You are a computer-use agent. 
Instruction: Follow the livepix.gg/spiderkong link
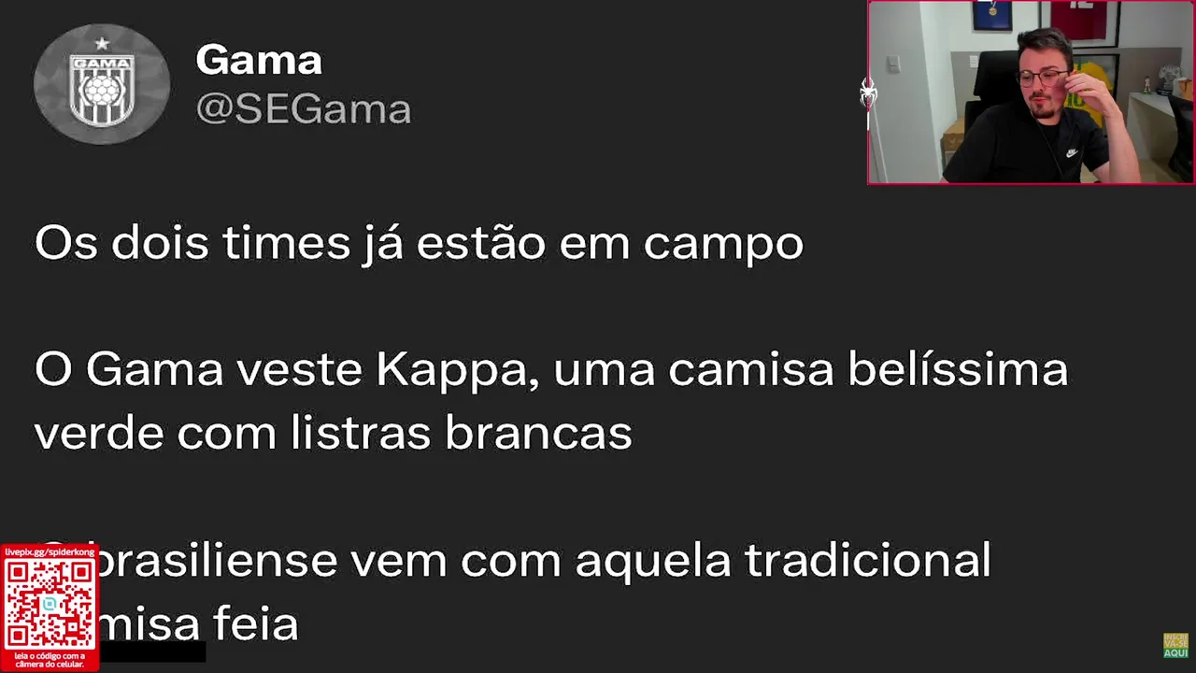click(50, 552)
